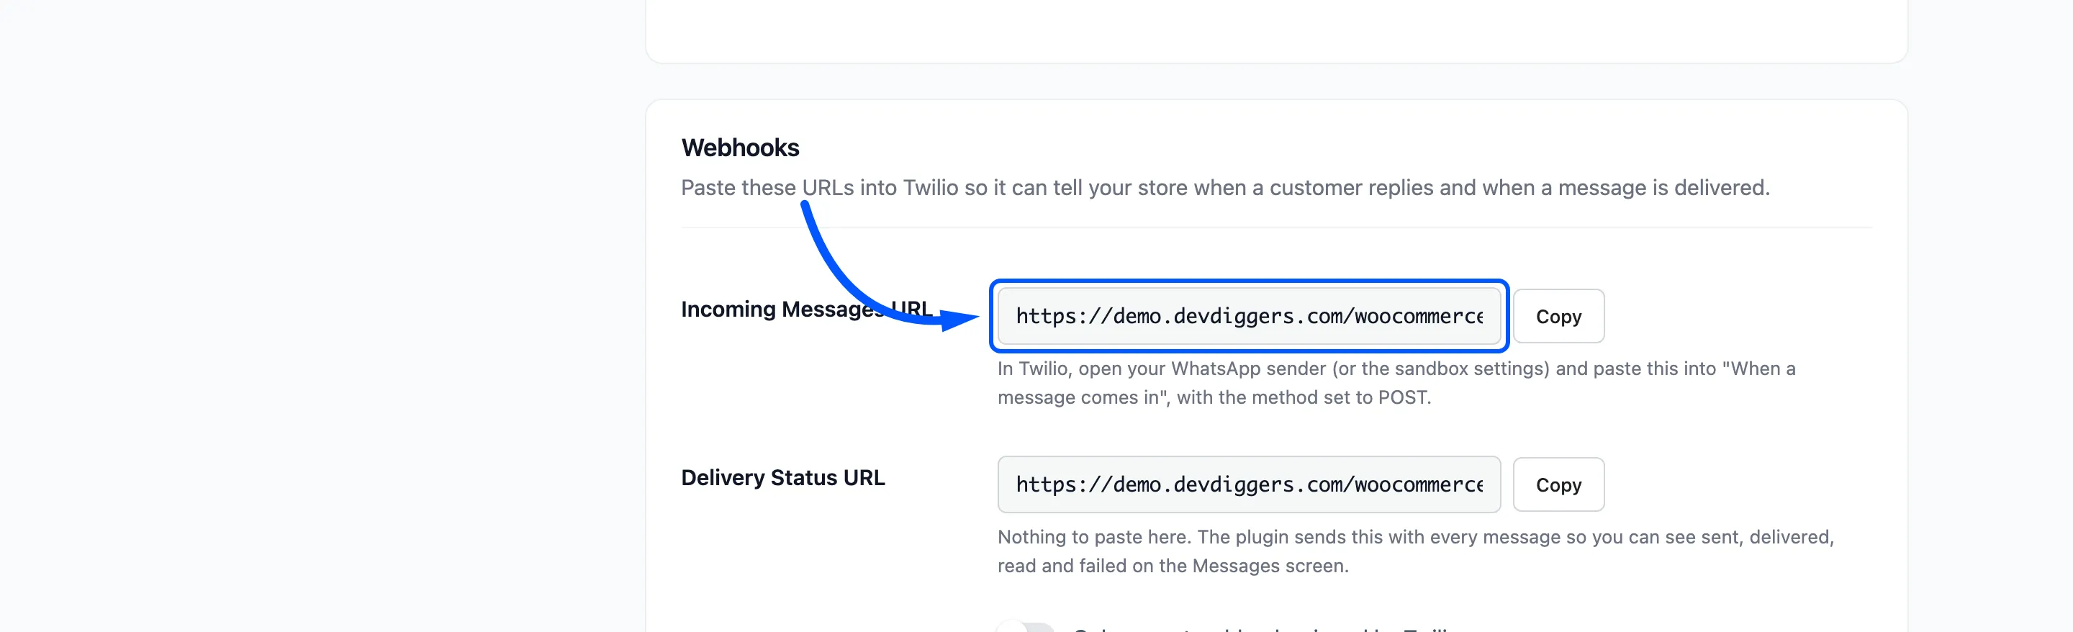
Task: Click the Webhooks section heading
Action: 739,148
